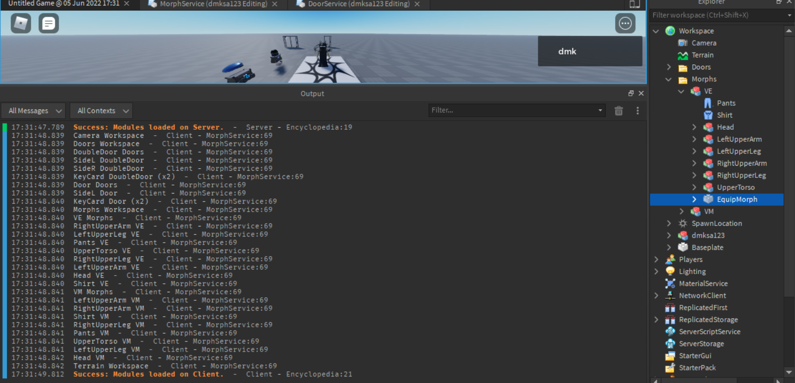Screen dimensions: 795x383
Task: Click the SpawnLocation icon
Action: coord(683,223)
